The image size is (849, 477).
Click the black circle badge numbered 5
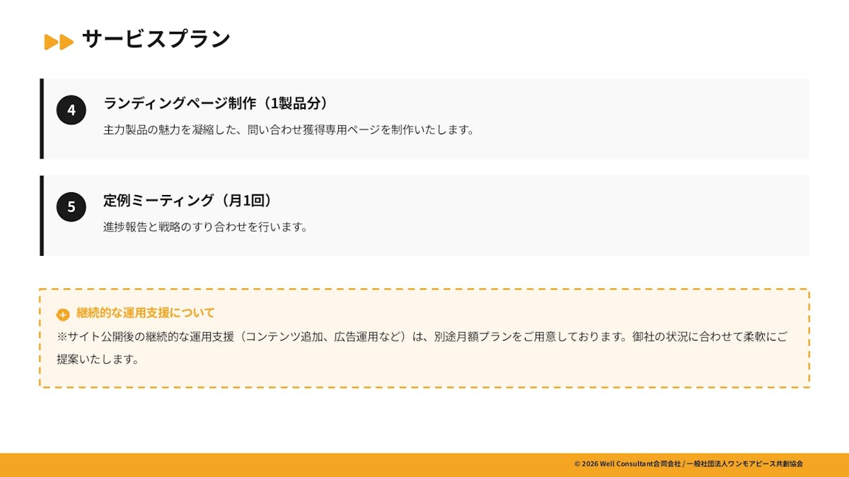point(71,207)
